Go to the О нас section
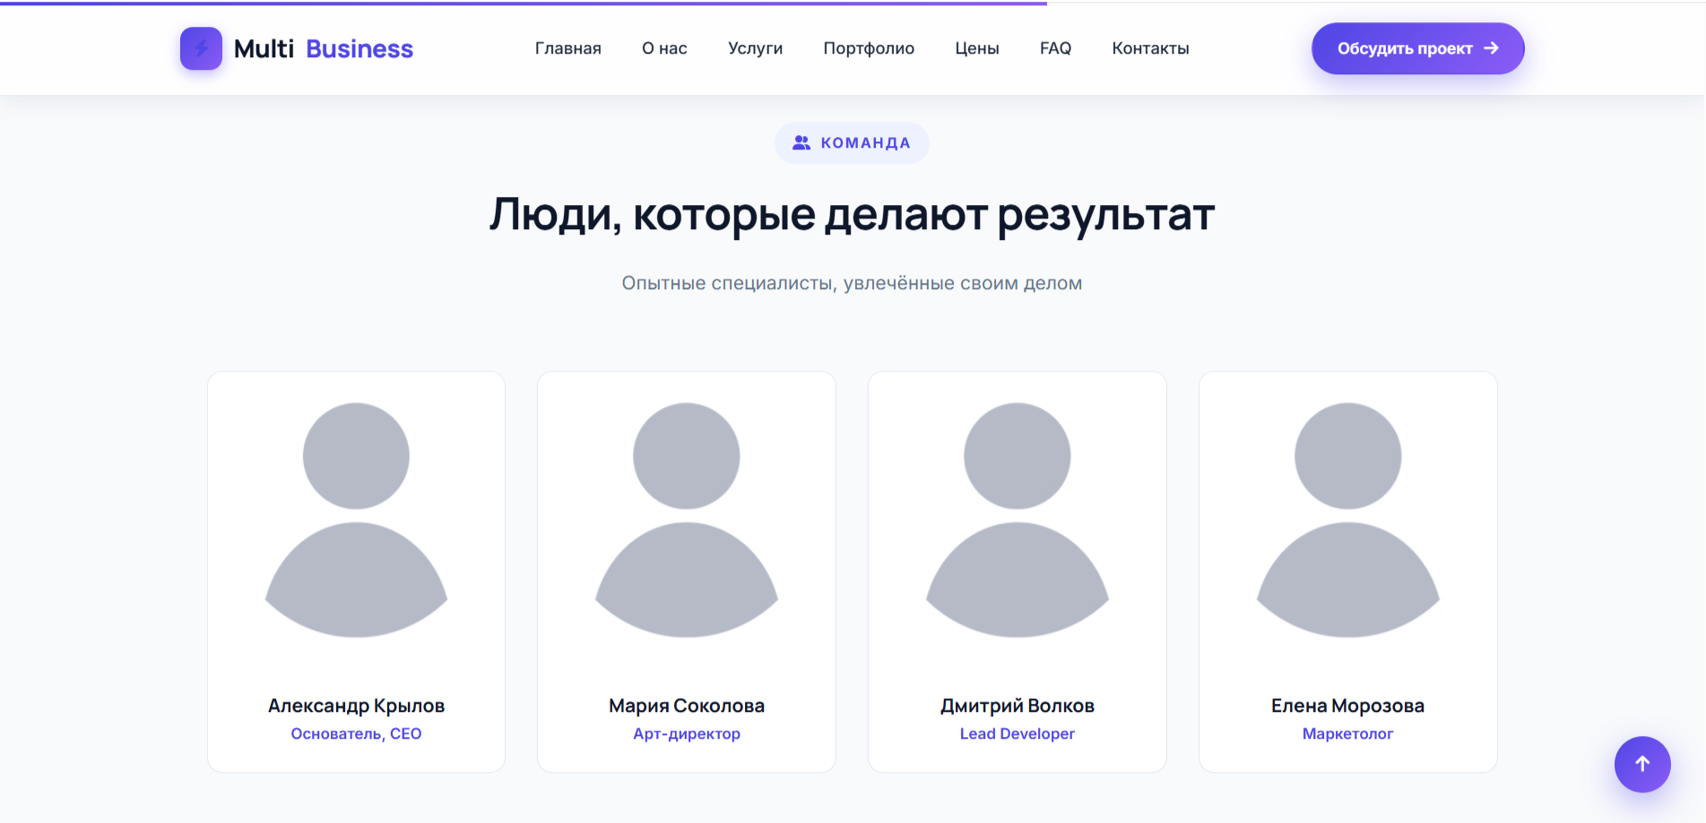 coord(664,48)
